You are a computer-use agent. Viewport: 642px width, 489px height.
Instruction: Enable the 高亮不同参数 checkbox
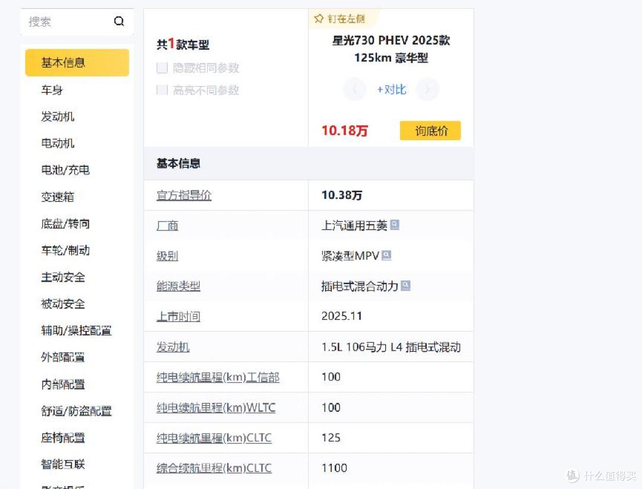point(162,90)
